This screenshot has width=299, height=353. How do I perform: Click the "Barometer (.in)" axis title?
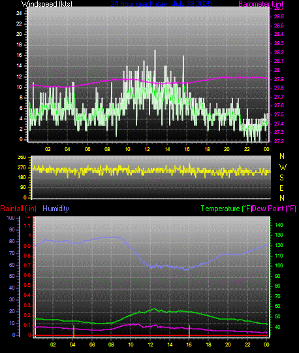click(260, 4)
